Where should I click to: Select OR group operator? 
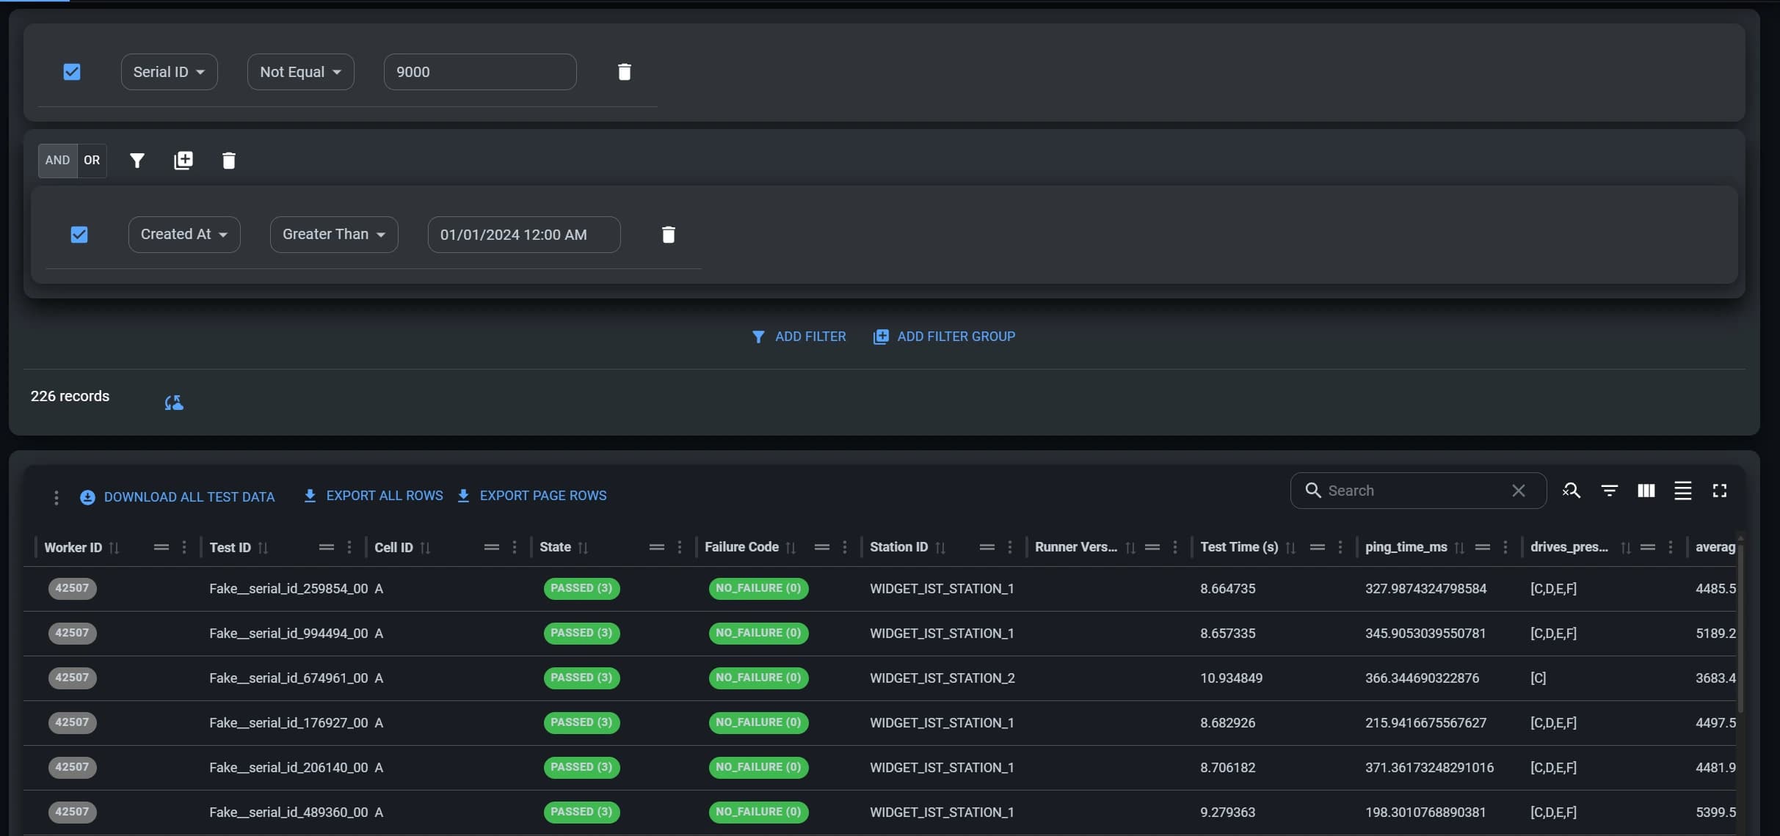92,161
